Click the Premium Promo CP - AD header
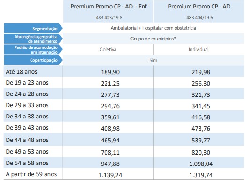 click(199, 7)
